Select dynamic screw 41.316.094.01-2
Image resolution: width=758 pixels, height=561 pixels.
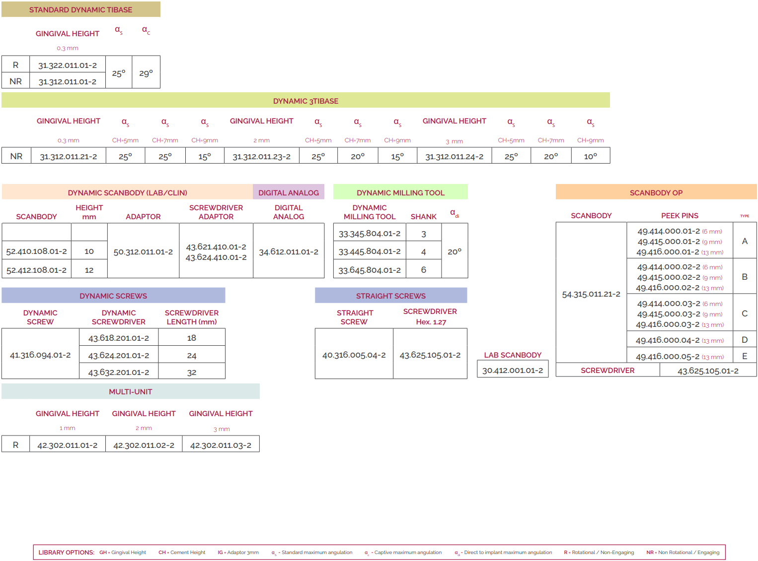coord(40,355)
